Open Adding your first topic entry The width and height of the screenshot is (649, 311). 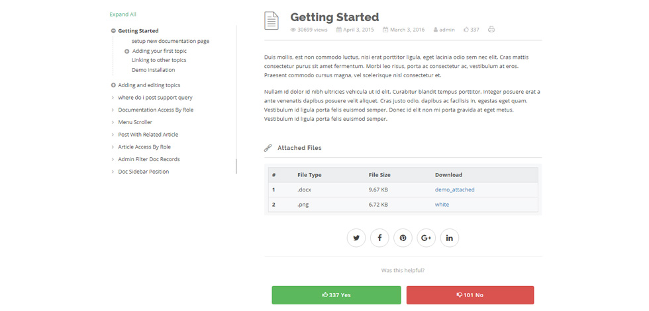coord(160,51)
